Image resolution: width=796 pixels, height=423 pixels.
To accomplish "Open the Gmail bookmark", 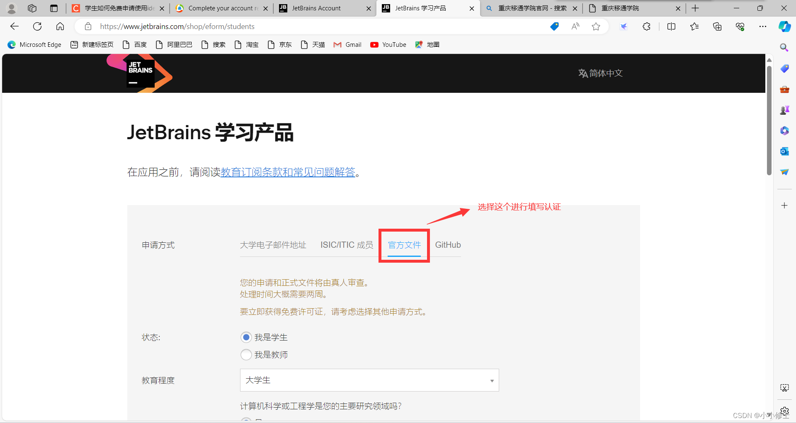I will click(x=347, y=45).
